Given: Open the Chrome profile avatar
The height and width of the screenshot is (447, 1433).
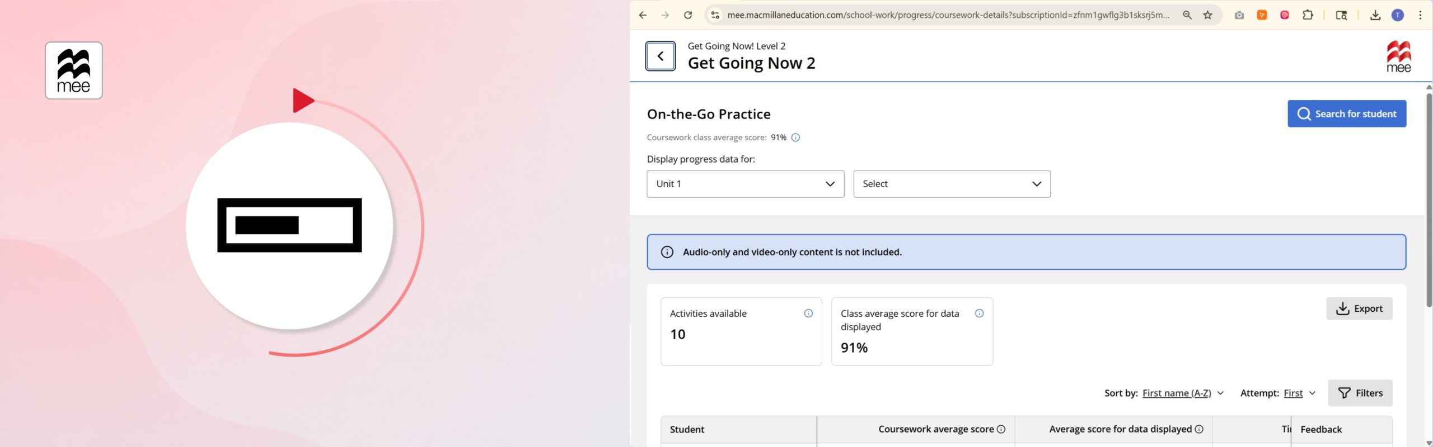Looking at the screenshot, I should pyautogui.click(x=1398, y=15).
